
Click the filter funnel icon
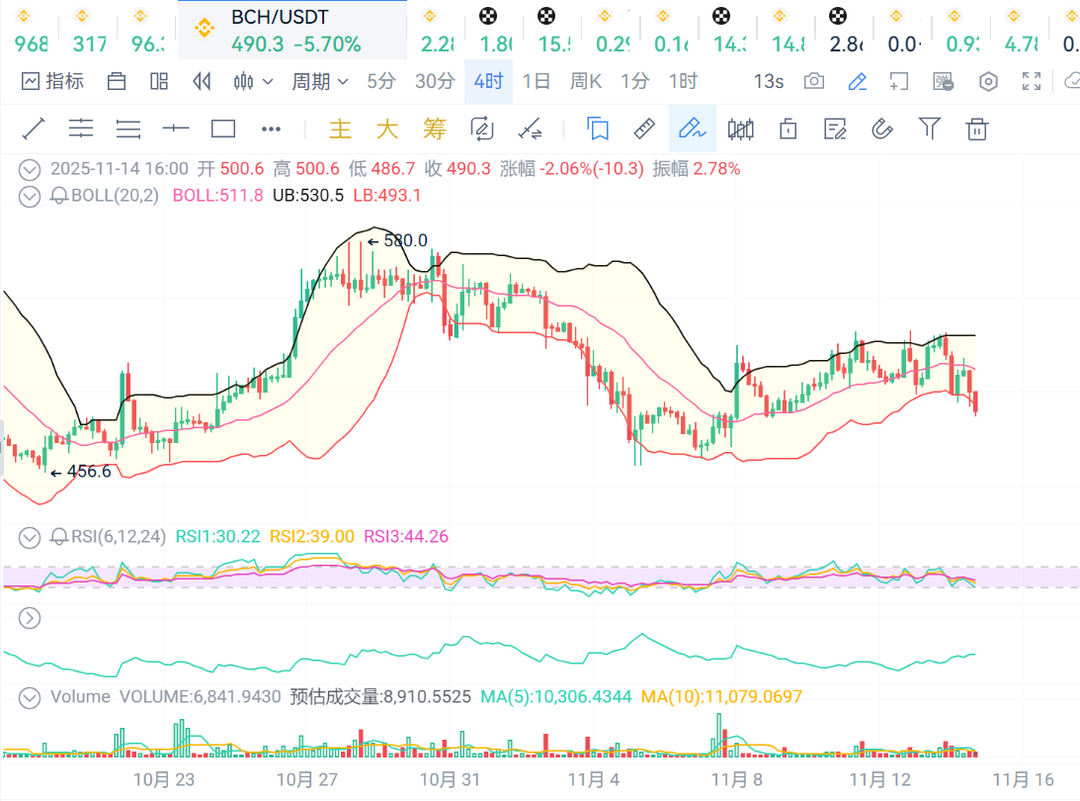tap(929, 129)
